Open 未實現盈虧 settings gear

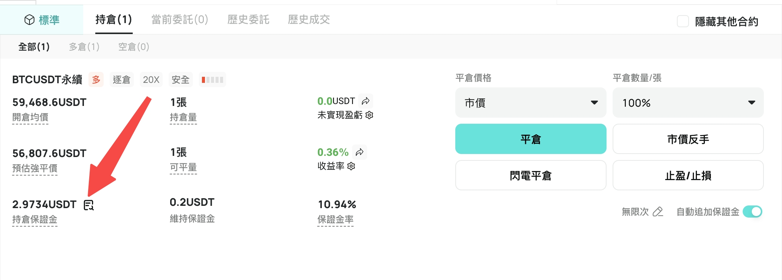[369, 115]
